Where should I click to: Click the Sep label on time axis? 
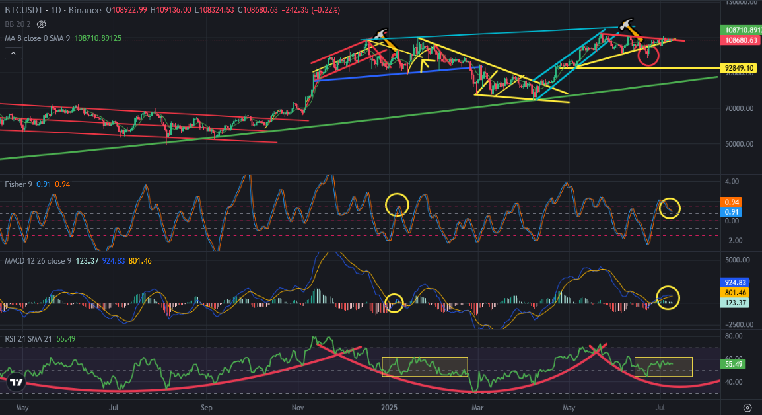coord(207,408)
